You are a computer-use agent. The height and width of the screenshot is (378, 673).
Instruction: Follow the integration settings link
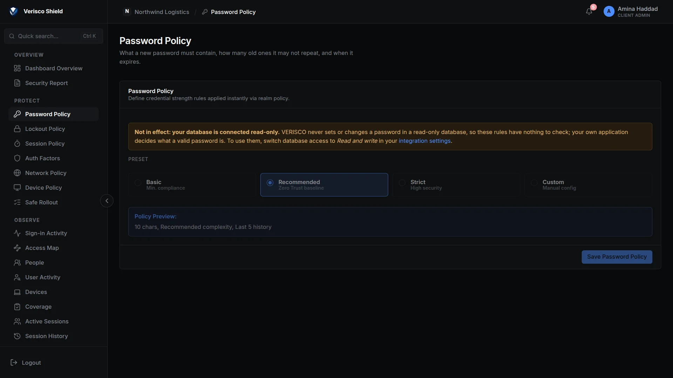tap(424, 141)
